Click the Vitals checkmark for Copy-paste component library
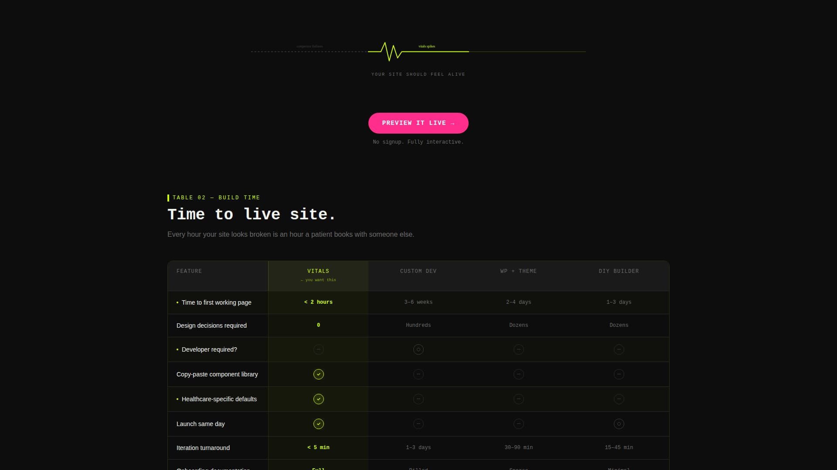 click(x=318, y=374)
